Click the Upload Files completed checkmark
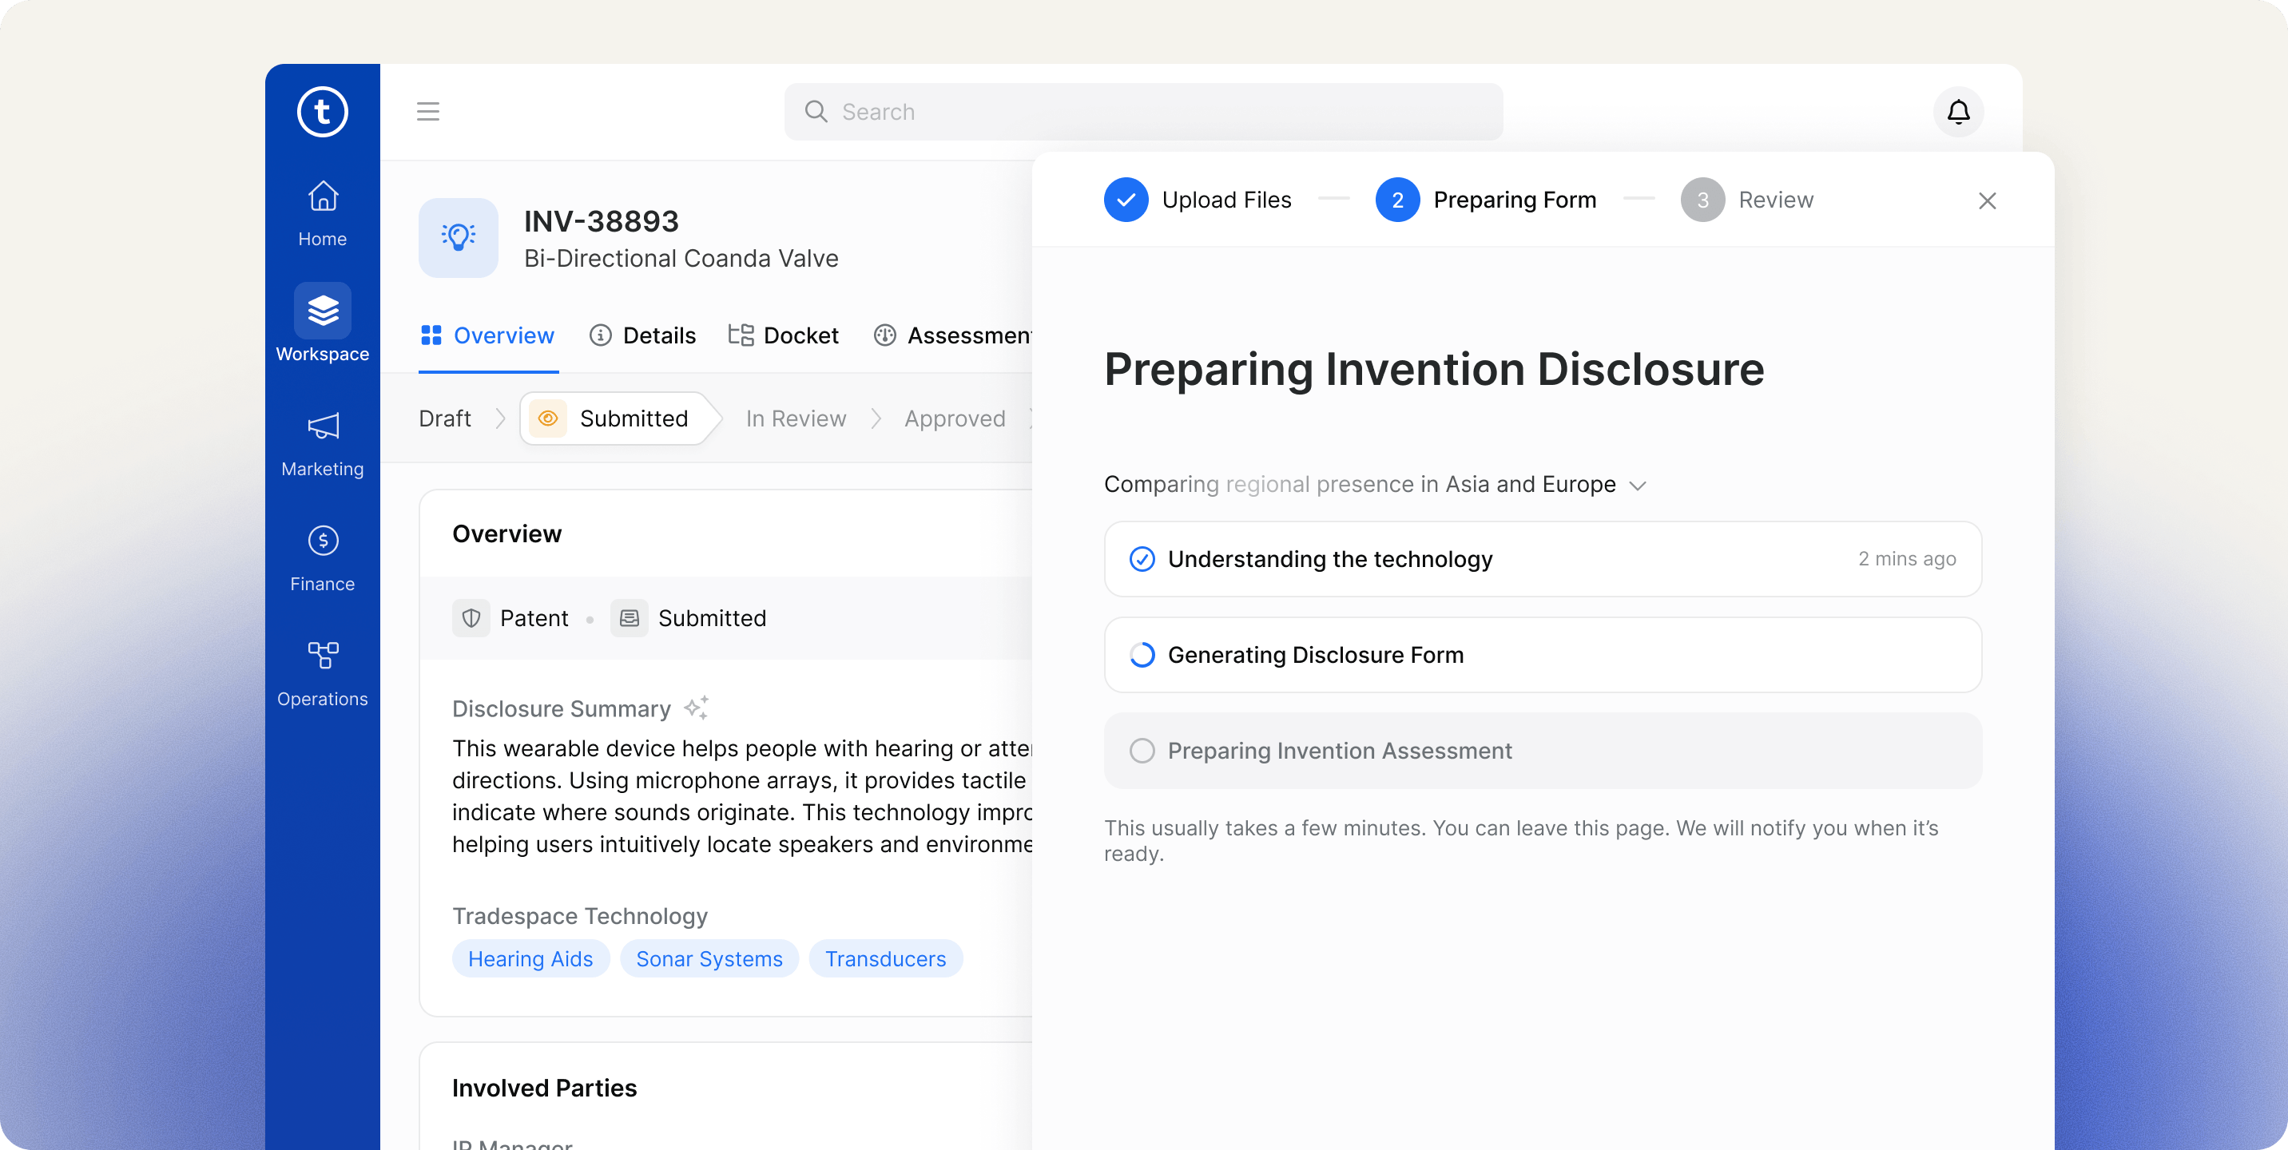2288x1150 pixels. pyautogui.click(x=1126, y=200)
